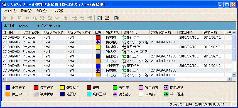
Task: Click the greyed-out restart circular arrow icon
Action: pos(19,18)
